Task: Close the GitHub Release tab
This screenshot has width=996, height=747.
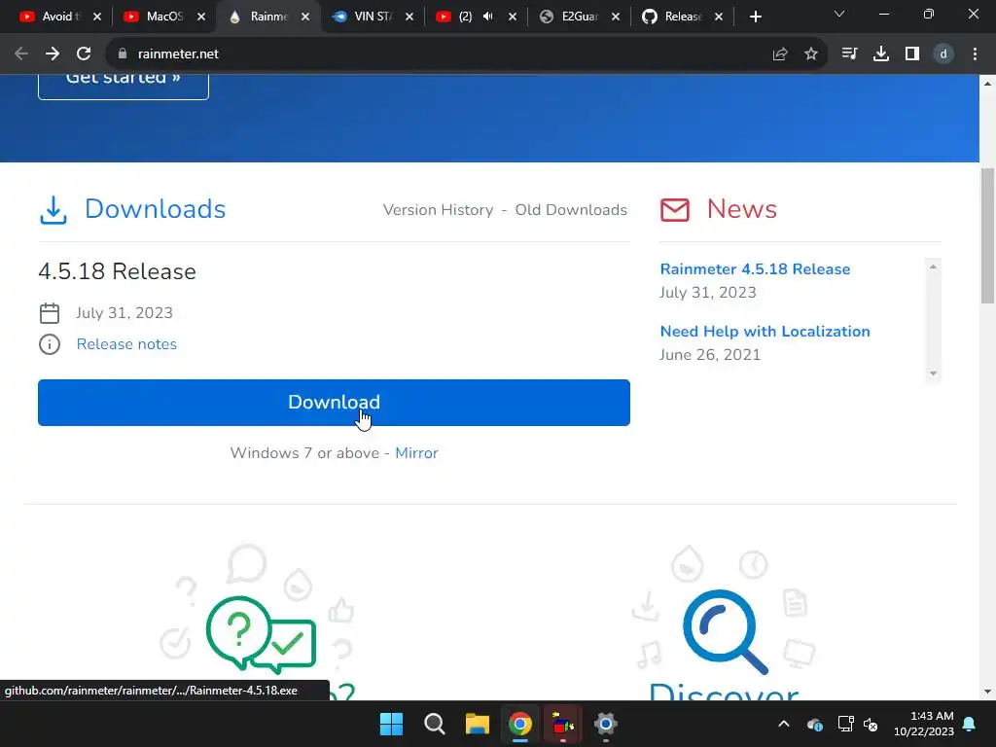Action: coord(719,17)
